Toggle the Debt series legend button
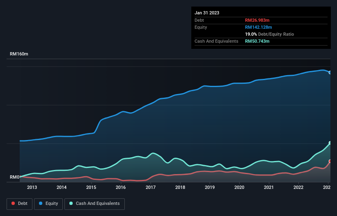The width and height of the screenshot is (337, 216). pos(19,204)
